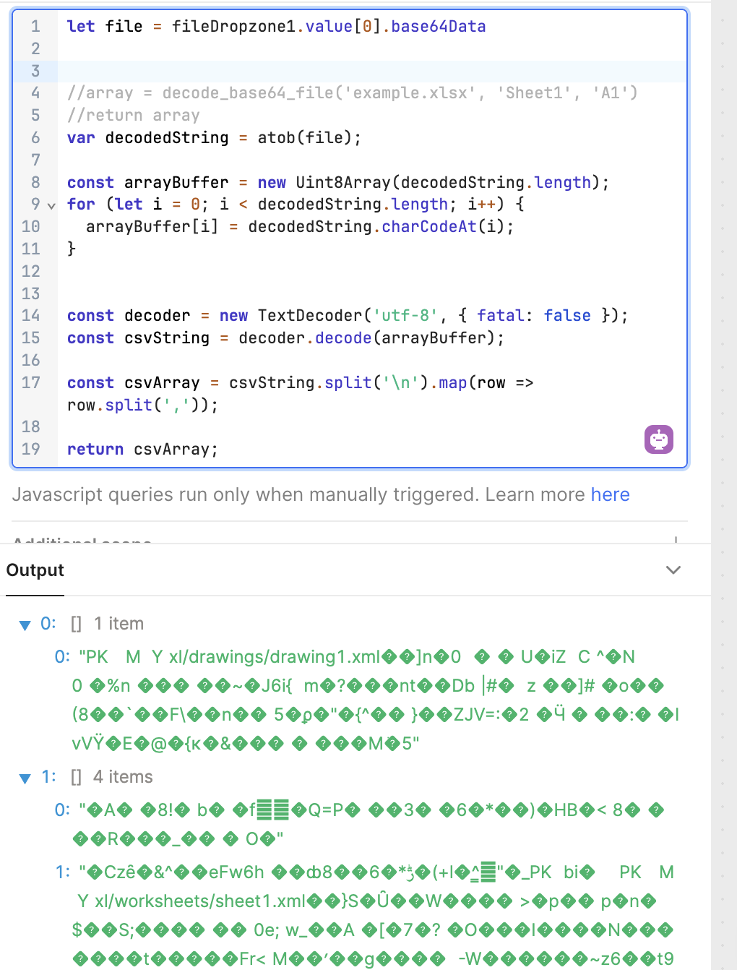Click the array bracket icon beside "1 item"
This screenshot has width=737, height=970.
[76, 624]
